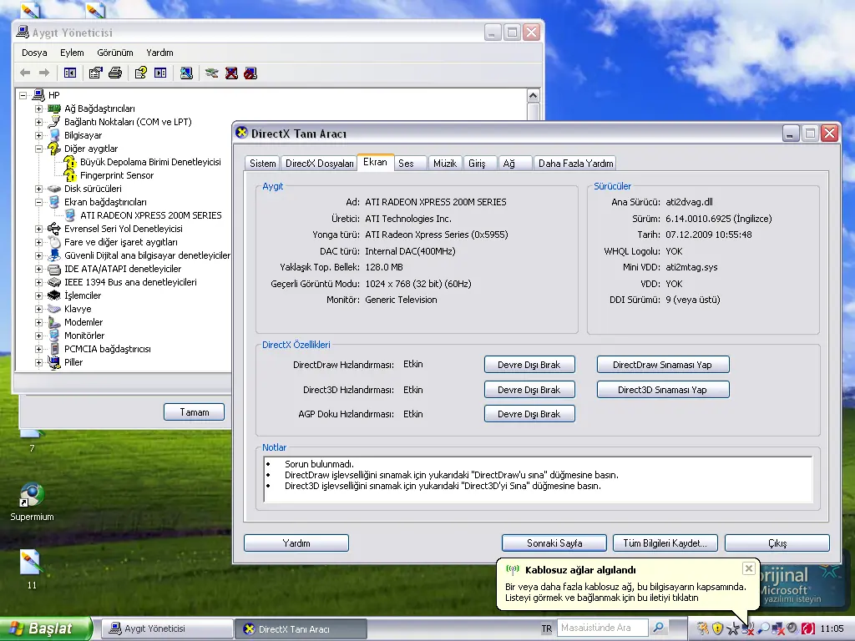Expand Evrensel Seri Yol Denetleyicisi node
The image size is (855, 641).
(x=38, y=229)
